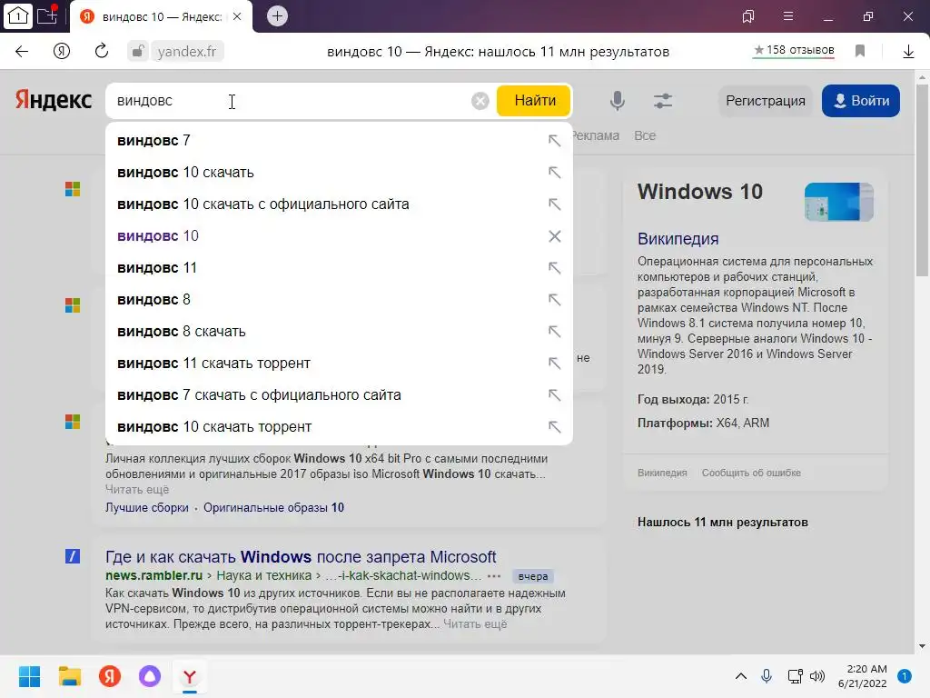Viewport: 930px width, 698px height.
Task: Select suggestion 'виндовс 10 скачать торрент'
Action: (339, 427)
